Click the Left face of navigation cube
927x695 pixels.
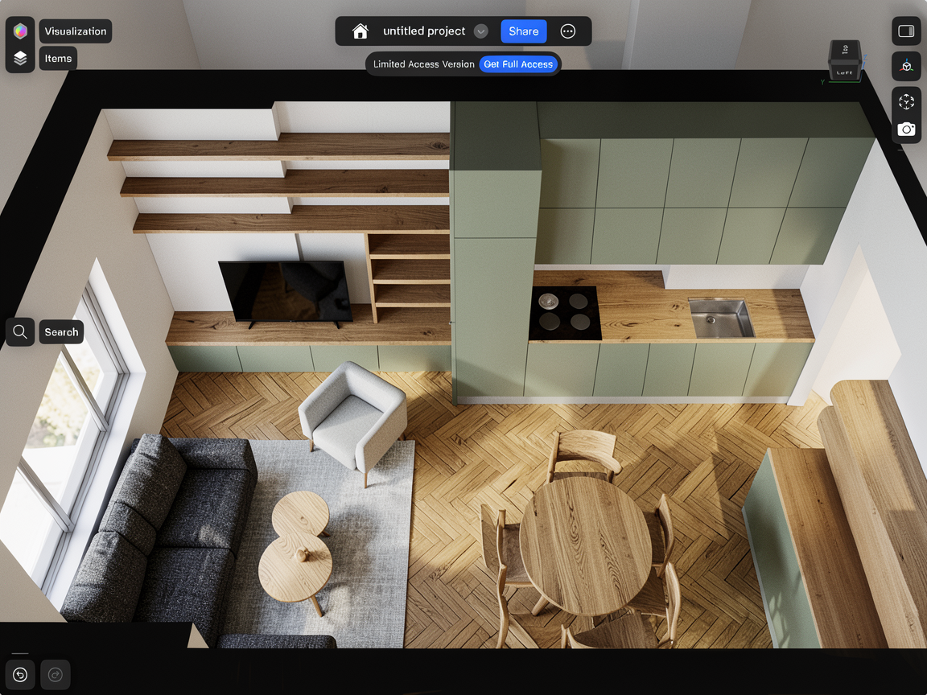(x=844, y=72)
